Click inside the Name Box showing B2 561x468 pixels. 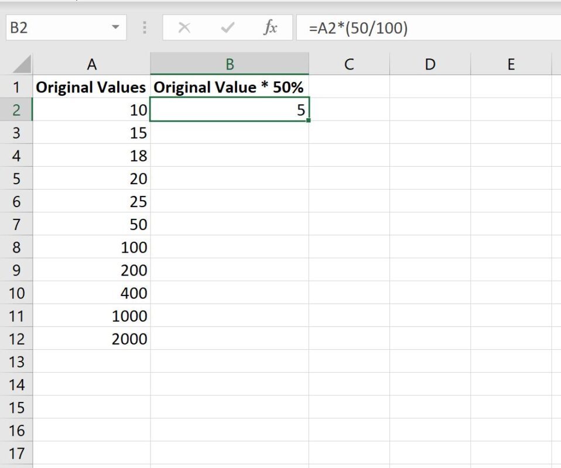tap(57, 27)
